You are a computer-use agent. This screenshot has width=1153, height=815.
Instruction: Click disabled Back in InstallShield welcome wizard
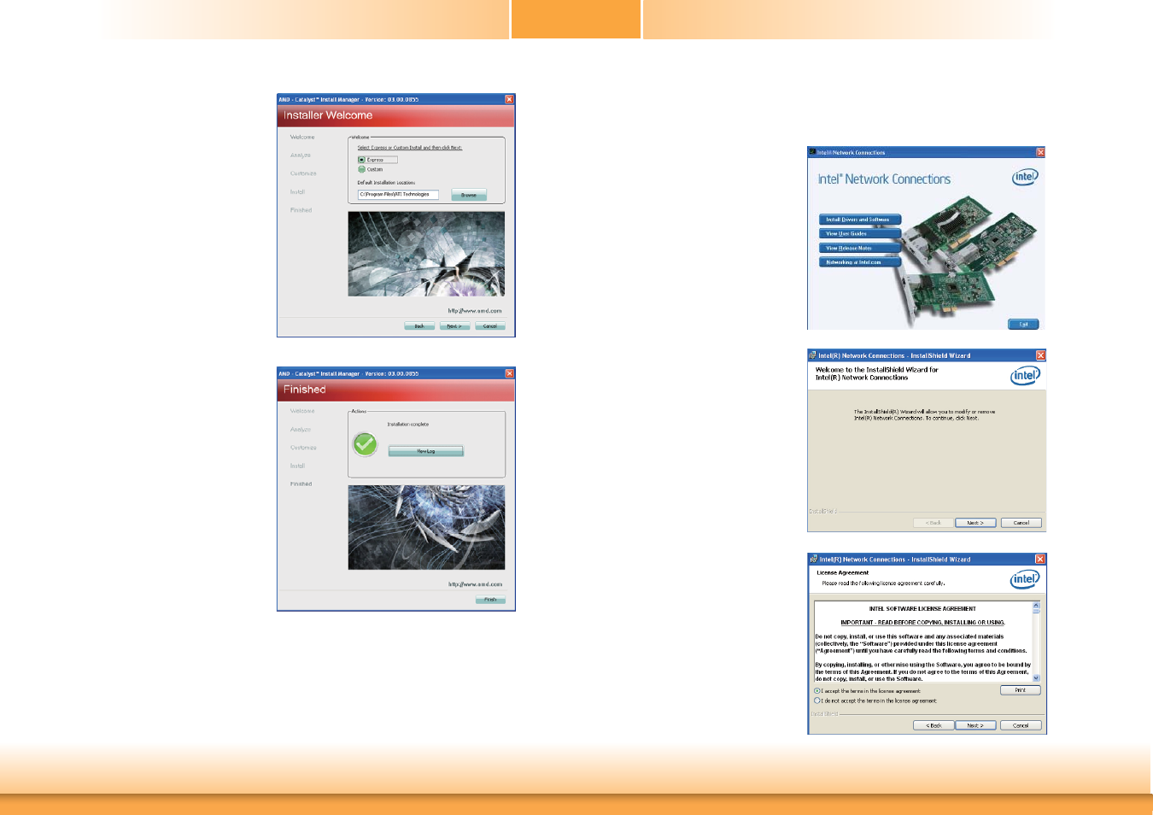(934, 523)
